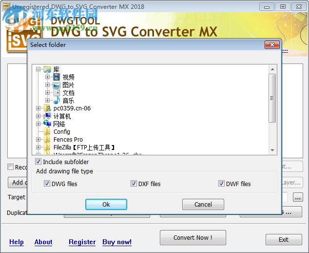Toggle the Include subfolder checkbox

(38, 162)
